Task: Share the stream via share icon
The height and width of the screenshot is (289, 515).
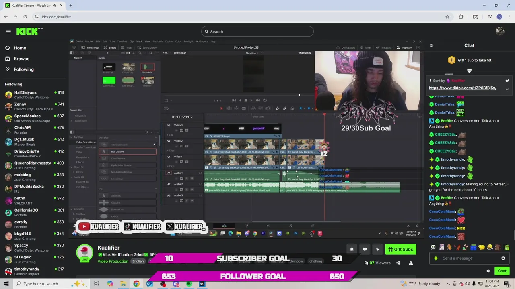Action: pyautogui.click(x=398, y=263)
